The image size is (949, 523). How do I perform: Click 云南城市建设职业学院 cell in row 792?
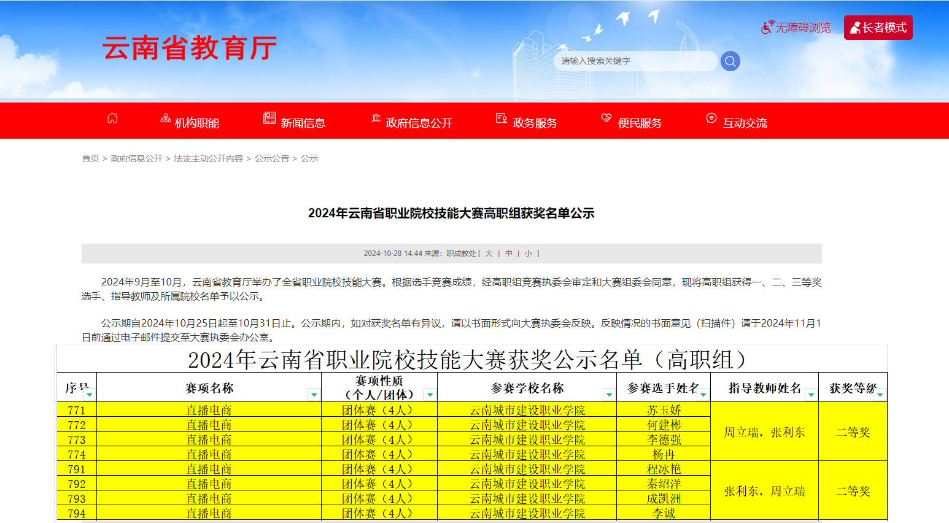pos(527,484)
